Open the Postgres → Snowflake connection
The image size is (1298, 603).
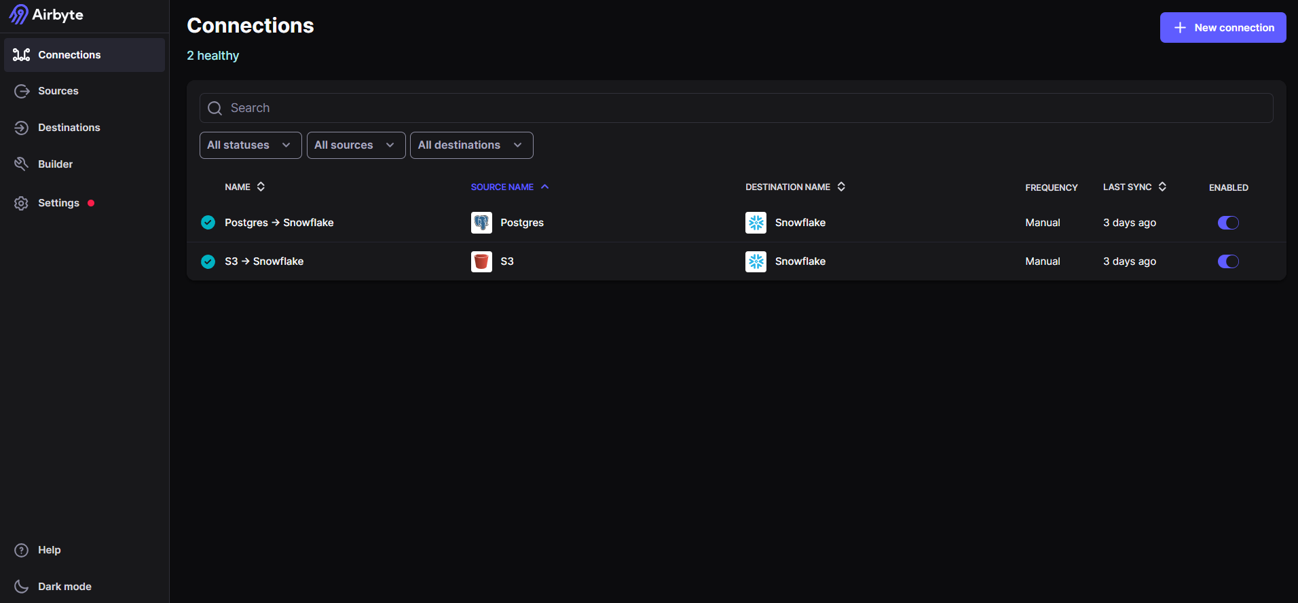tap(279, 223)
